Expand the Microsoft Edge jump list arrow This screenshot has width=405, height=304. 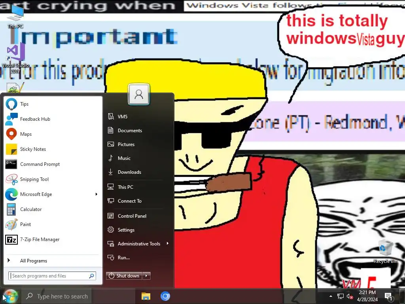97,194
